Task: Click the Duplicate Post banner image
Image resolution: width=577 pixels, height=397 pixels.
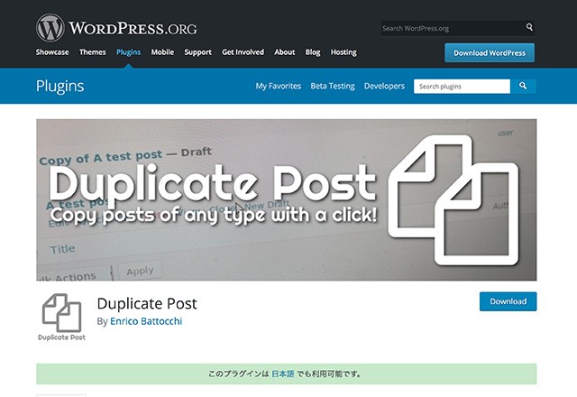Action: click(x=287, y=199)
